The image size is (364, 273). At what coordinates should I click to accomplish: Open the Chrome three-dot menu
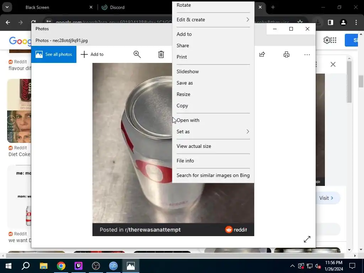(356, 22)
